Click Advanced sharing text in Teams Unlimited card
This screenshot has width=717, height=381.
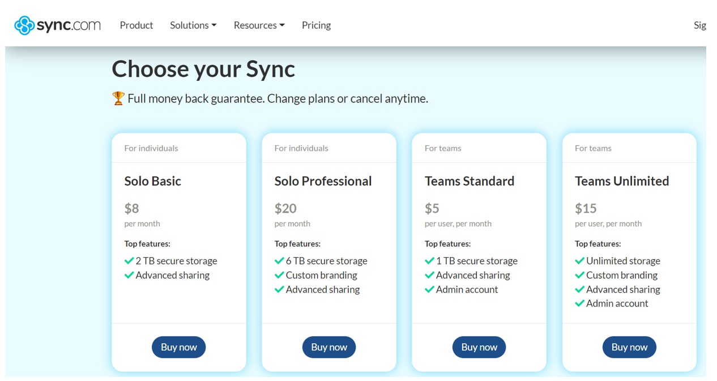(x=623, y=289)
